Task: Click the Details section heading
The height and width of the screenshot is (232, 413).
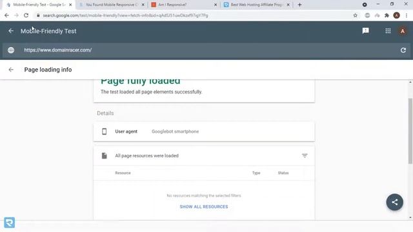Action: pyautogui.click(x=105, y=113)
